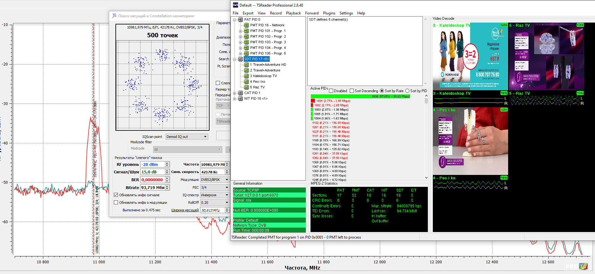Select the Sort by PID radio button
The height and width of the screenshot is (274, 595).
pos(407,91)
